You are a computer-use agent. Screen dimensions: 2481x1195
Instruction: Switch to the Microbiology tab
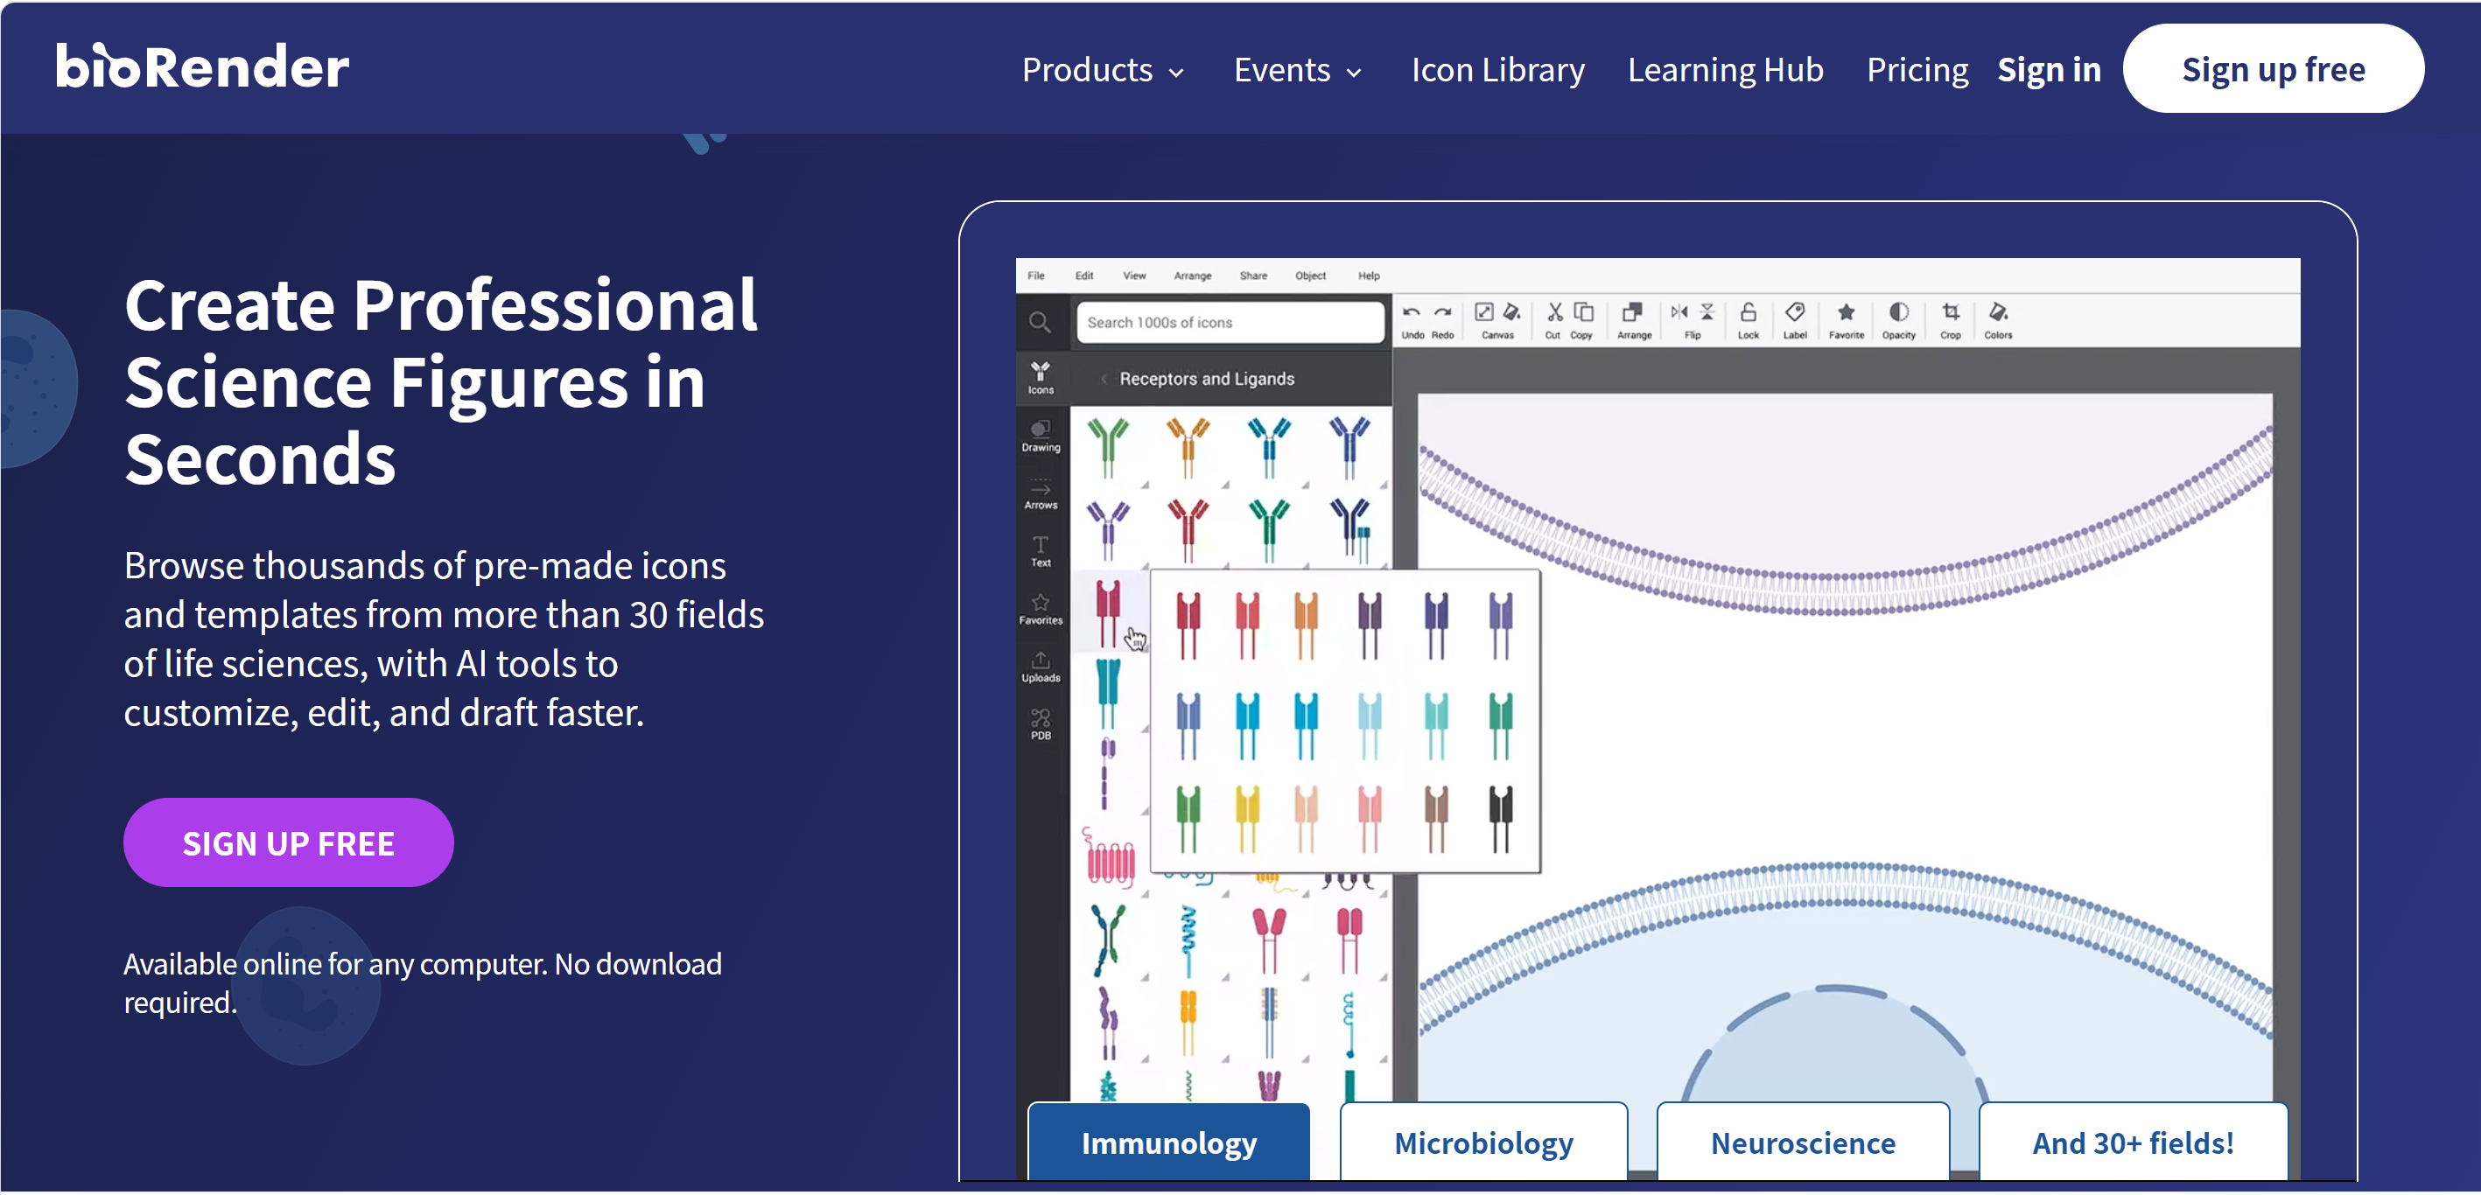(x=1483, y=1143)
